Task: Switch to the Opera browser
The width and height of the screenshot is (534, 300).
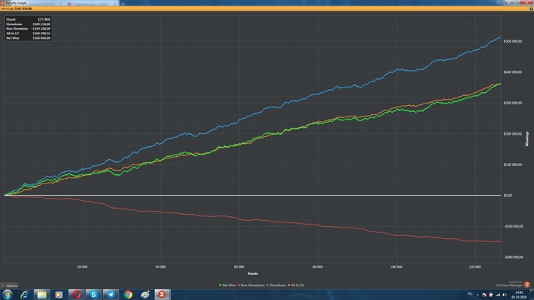Action: [76, 295]
